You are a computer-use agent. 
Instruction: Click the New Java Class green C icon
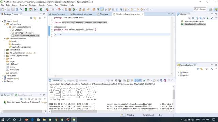click(x=74, y=9)
